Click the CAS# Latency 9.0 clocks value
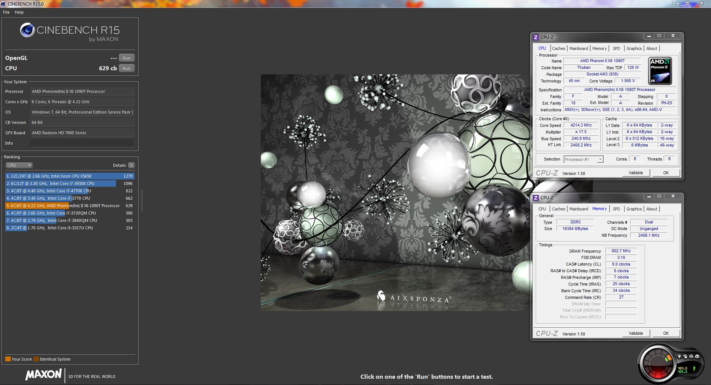This screenshot has width=711, height=385. pos(621,264)
